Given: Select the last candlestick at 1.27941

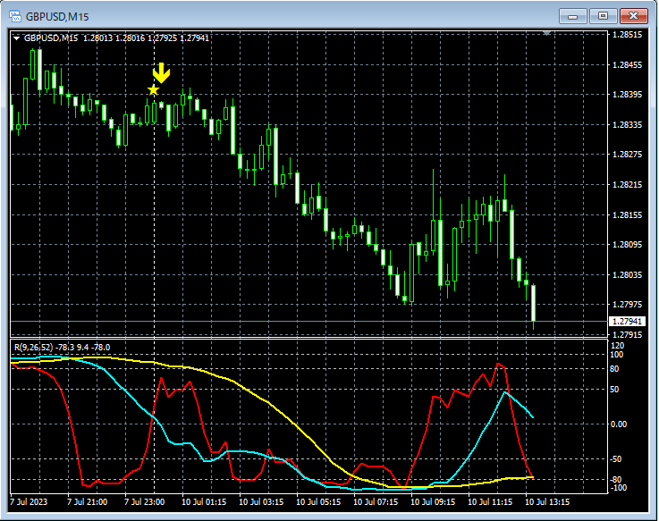Looking at the screenshot, I should 533,303.
